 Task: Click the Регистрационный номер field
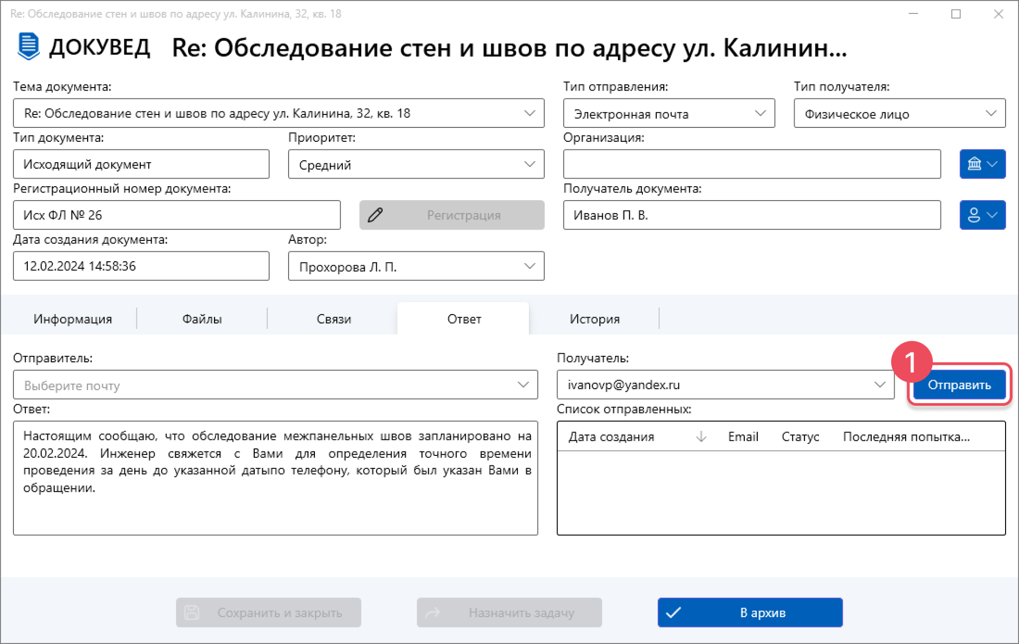[177, 215]
